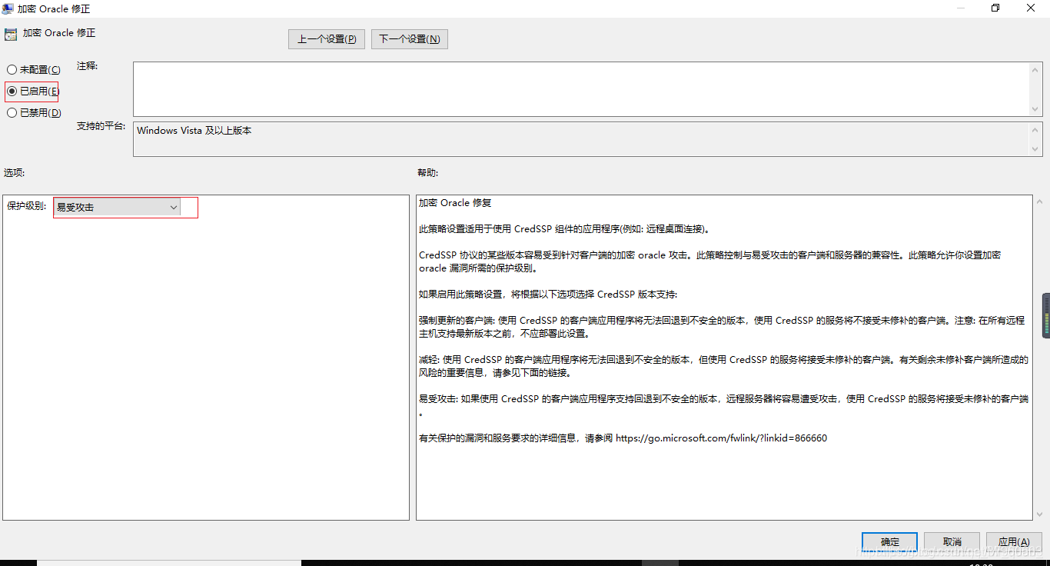Click the 上一个设置 button

click(x=327, y=39)
